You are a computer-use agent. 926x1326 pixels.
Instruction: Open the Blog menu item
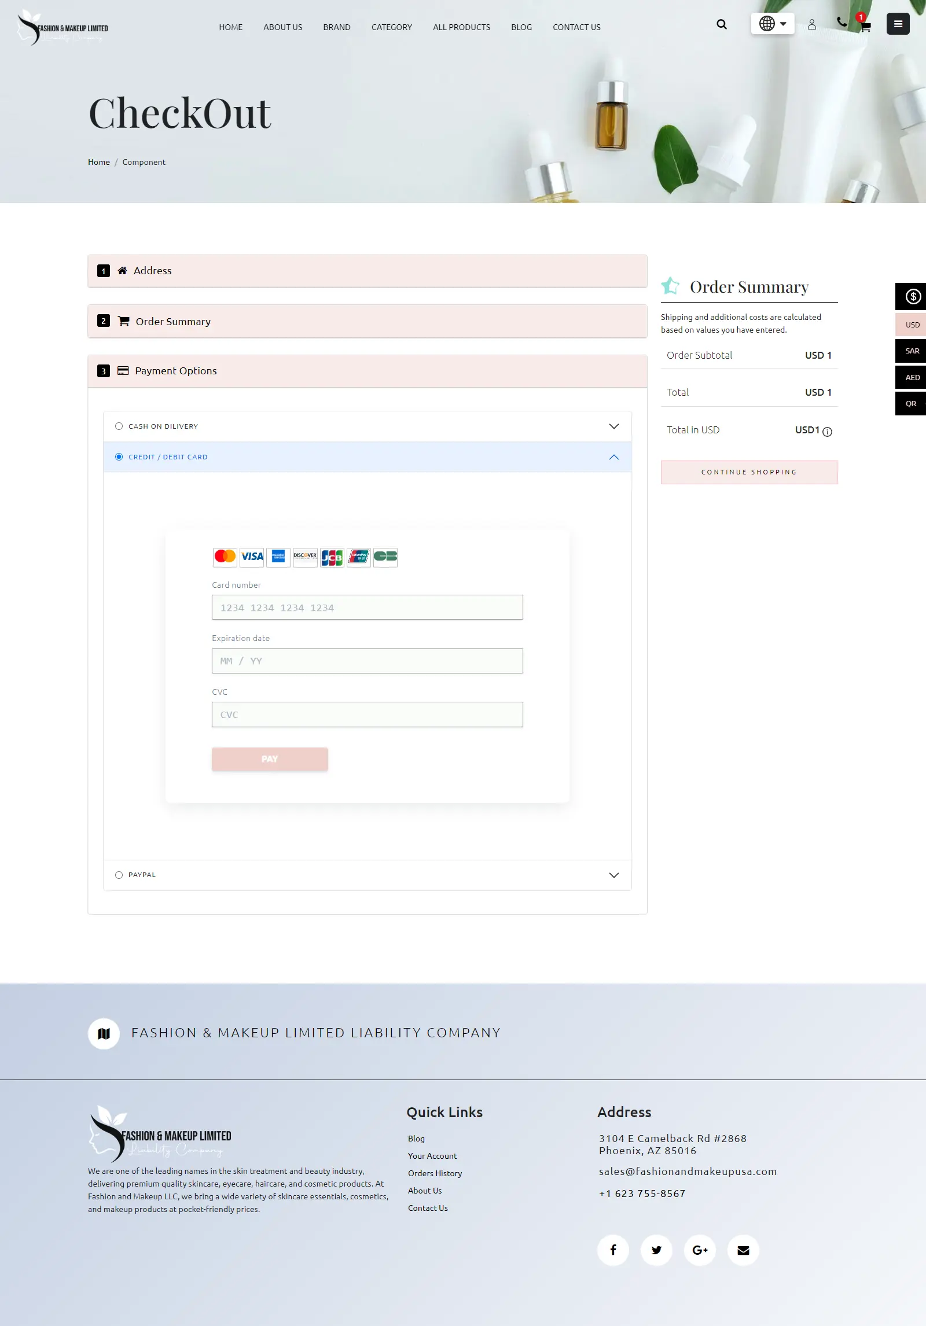pos(521,27)
